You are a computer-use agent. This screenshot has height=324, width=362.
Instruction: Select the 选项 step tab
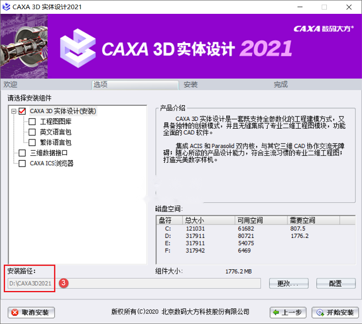point(135,85)
